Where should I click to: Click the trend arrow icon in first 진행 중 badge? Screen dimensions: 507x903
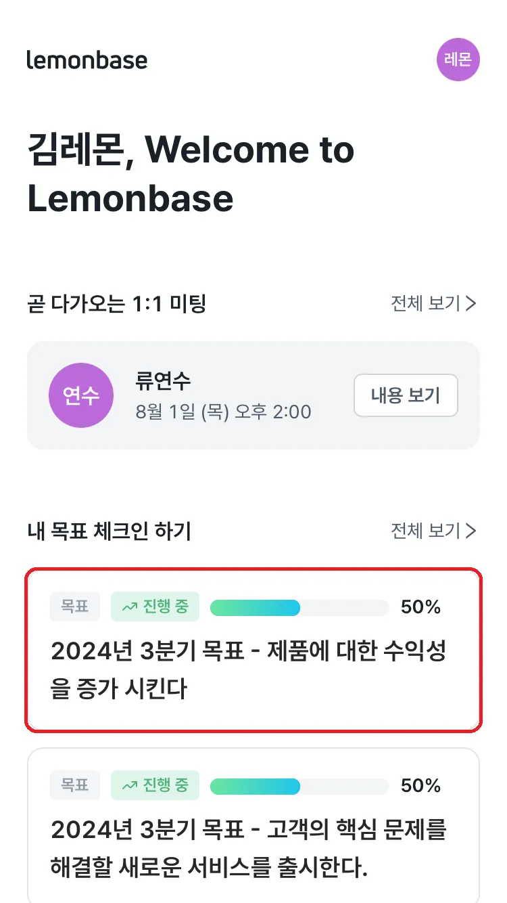129,607
